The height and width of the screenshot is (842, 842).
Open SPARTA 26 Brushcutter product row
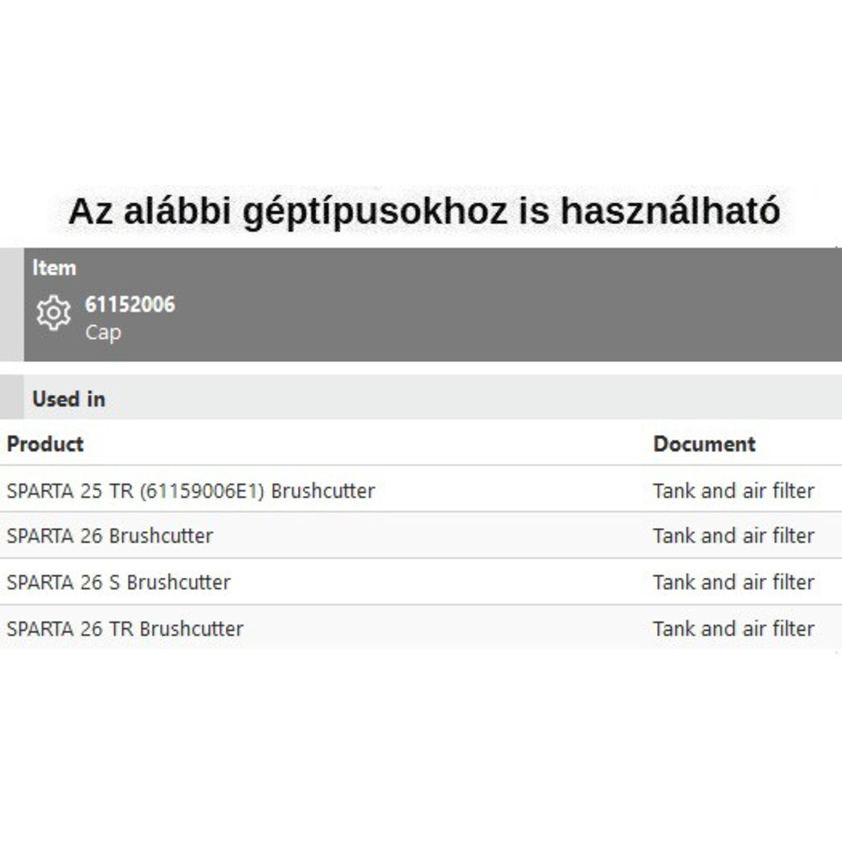[109, 536]
